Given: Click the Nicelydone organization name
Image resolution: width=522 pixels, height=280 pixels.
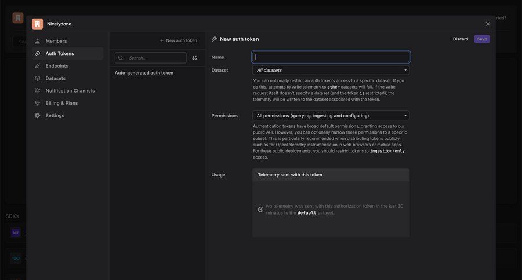Looking at the screenshot, I should coord(59,24).
